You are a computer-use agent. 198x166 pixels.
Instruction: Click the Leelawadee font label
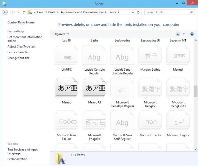click(122, 41)
